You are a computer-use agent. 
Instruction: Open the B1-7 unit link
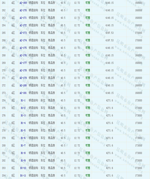(x=23, y=145)
